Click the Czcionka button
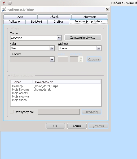This screenshot has width=137, height=159. pos(94,59)
